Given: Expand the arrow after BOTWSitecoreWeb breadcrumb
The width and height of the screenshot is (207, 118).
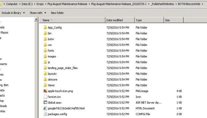Looking at the screenshot, I should pyautogui.click(x=202, y=4).
